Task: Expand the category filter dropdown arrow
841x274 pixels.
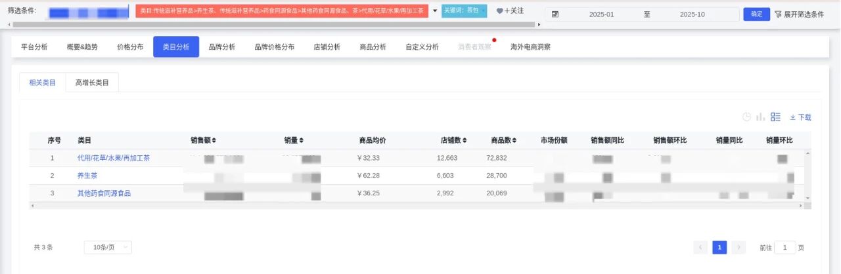Action: (x=434, y=11)
